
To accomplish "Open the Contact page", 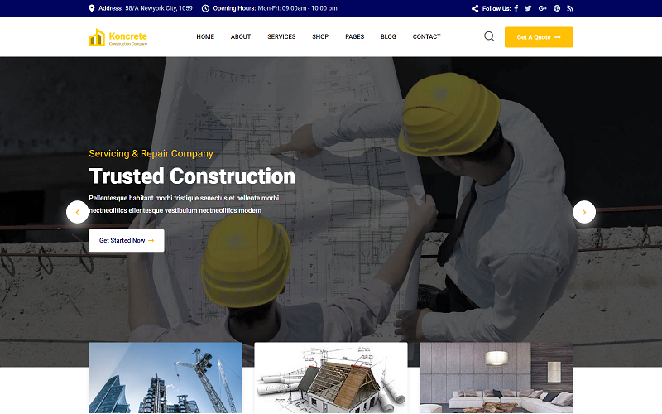I will coord(426,37).
